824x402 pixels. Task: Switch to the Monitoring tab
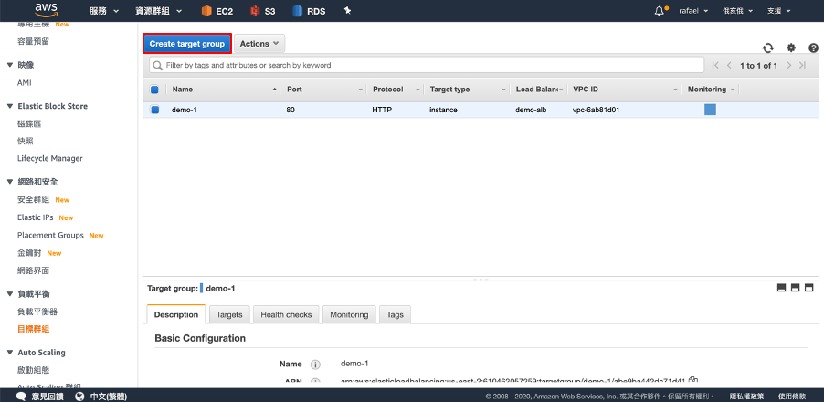[349, 314]
